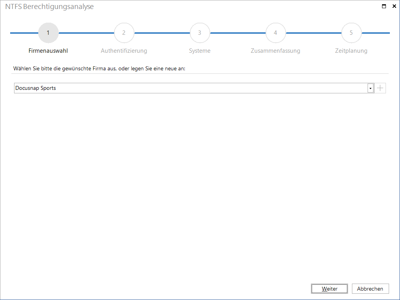Click the plus icon to add a new company
Image resolution: width=400 pixels, height=300 pixels.
[x=380, y=88]
